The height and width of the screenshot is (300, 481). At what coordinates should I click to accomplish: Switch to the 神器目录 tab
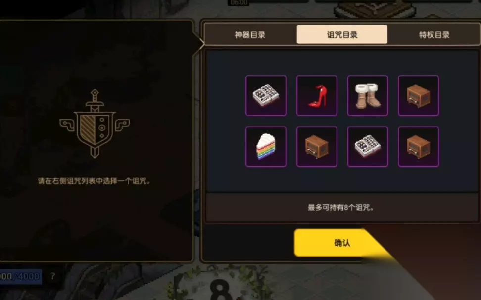coord(250,35)
